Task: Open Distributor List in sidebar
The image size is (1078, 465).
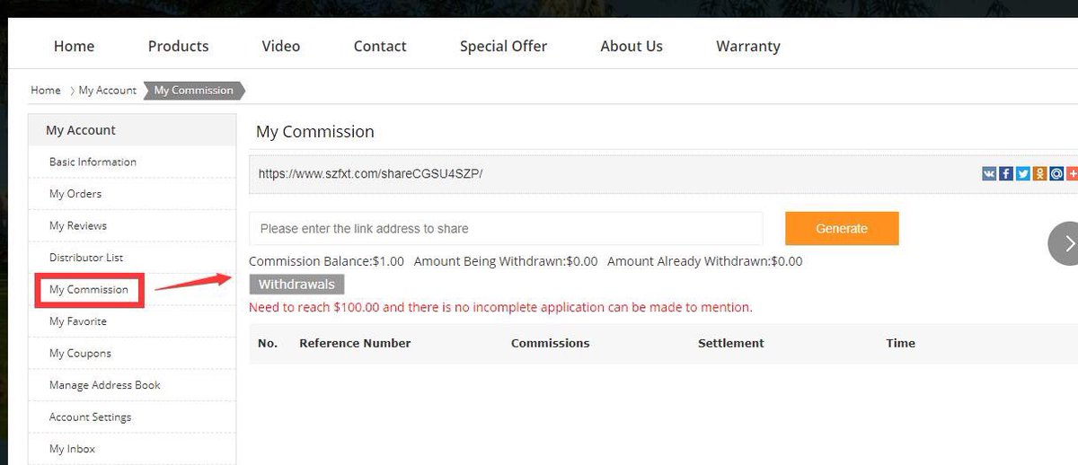Action: (x=86, y=258)
